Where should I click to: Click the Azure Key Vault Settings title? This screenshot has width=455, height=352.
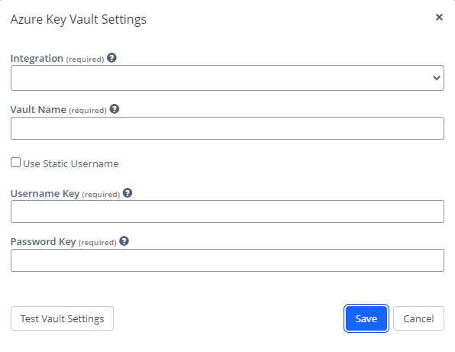tap(79, 19)
